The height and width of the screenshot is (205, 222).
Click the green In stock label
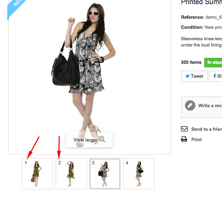click(213, 62)
